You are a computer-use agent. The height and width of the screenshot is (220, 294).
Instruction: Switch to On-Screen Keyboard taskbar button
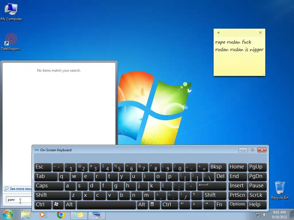97,215
